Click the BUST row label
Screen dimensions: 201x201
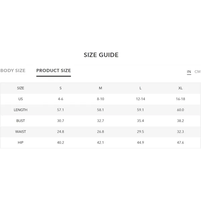click(x=20, y=121)
